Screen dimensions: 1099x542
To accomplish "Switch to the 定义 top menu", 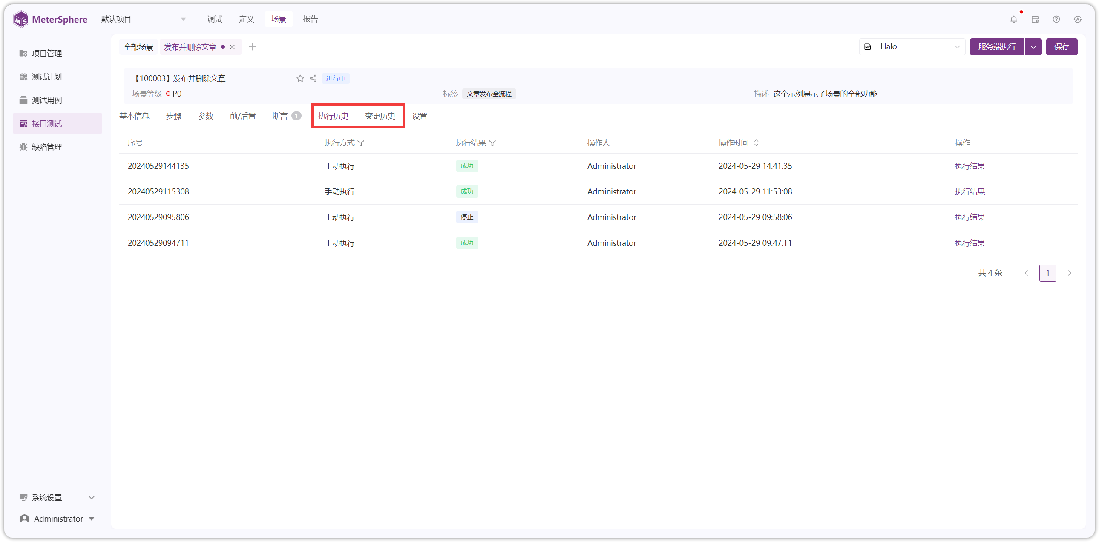I will tap(247, 19).
